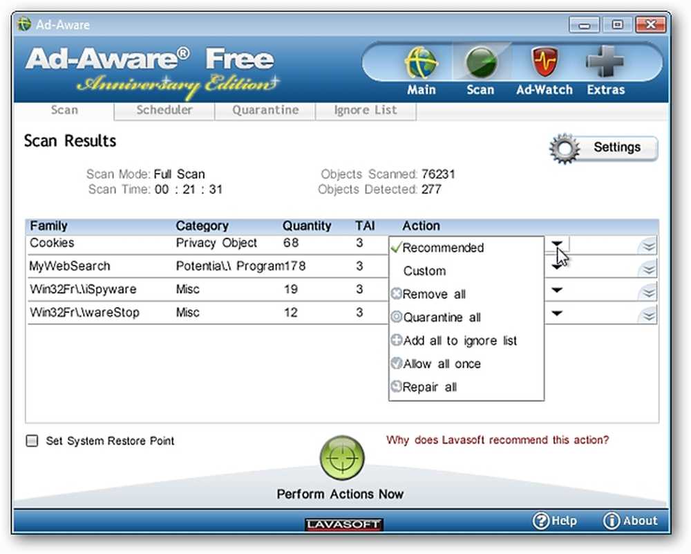Expand details of the MyWebSearch row
Screen dimensions: 691x554
point(648,268)
